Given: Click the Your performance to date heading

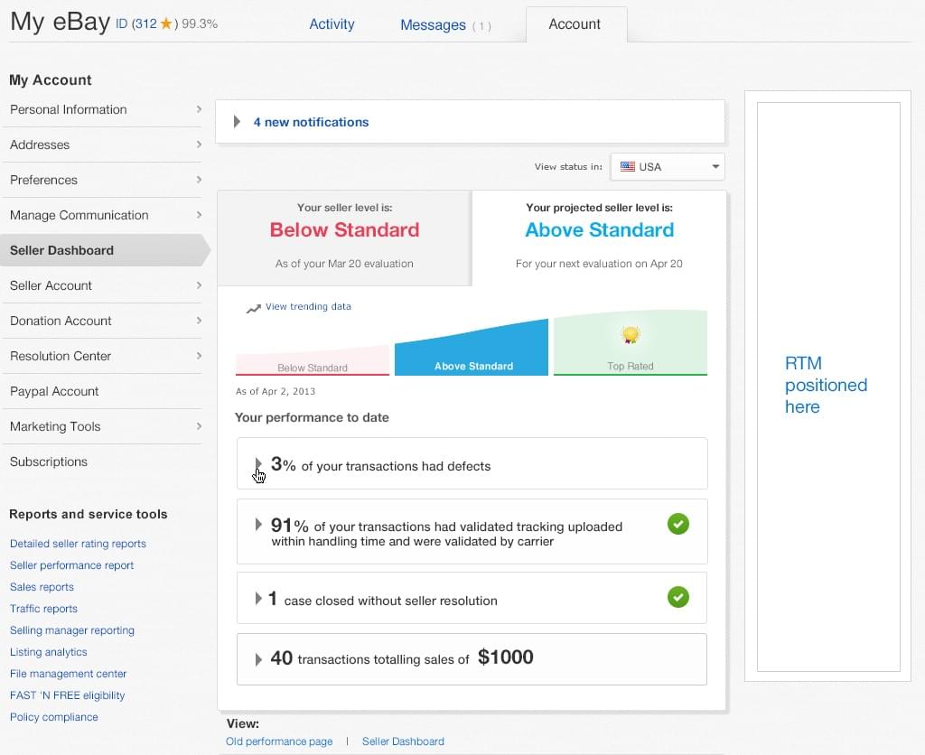Looking at the screenshot, I should (312, 417).
